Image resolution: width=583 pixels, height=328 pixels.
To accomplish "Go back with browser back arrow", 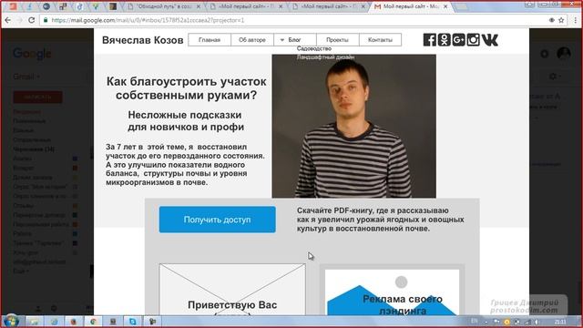I will 8,20.
